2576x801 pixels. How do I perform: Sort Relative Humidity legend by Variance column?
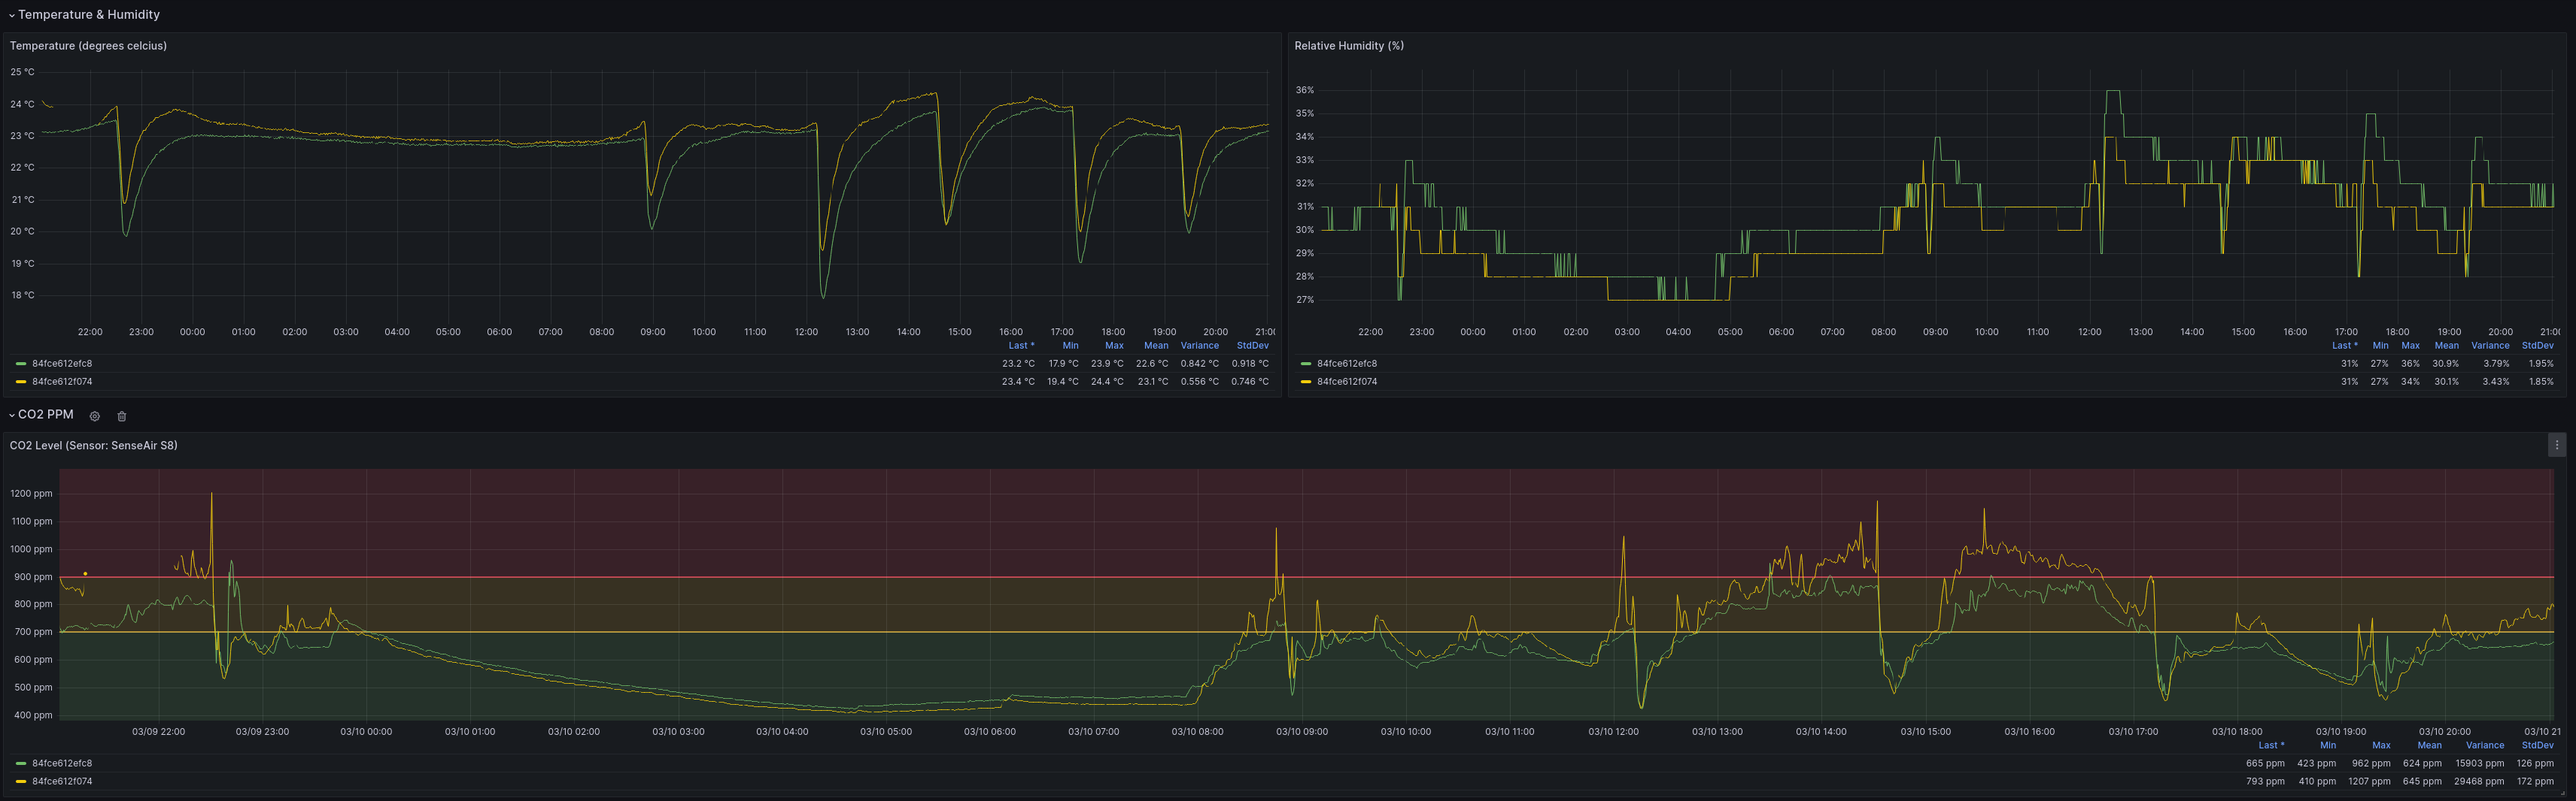2490,346
